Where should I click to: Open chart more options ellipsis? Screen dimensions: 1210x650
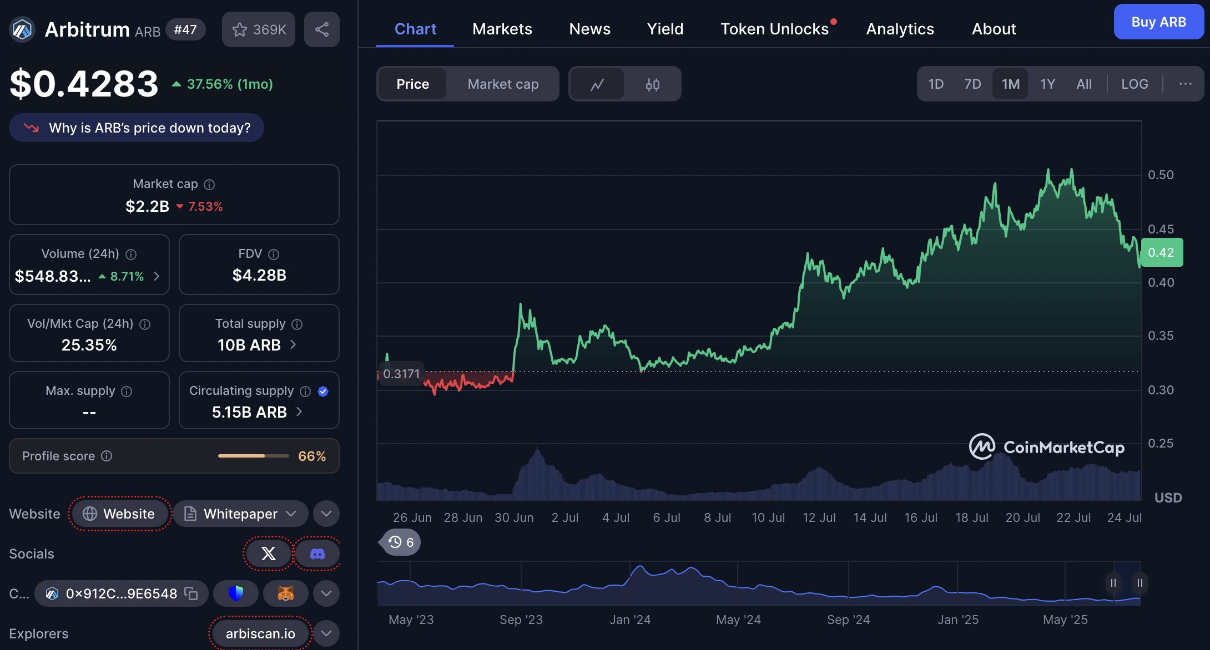1185,84
